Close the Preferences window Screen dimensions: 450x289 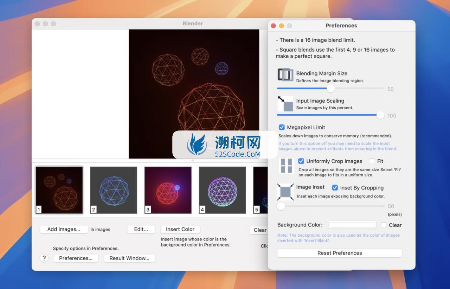[273, 26]
